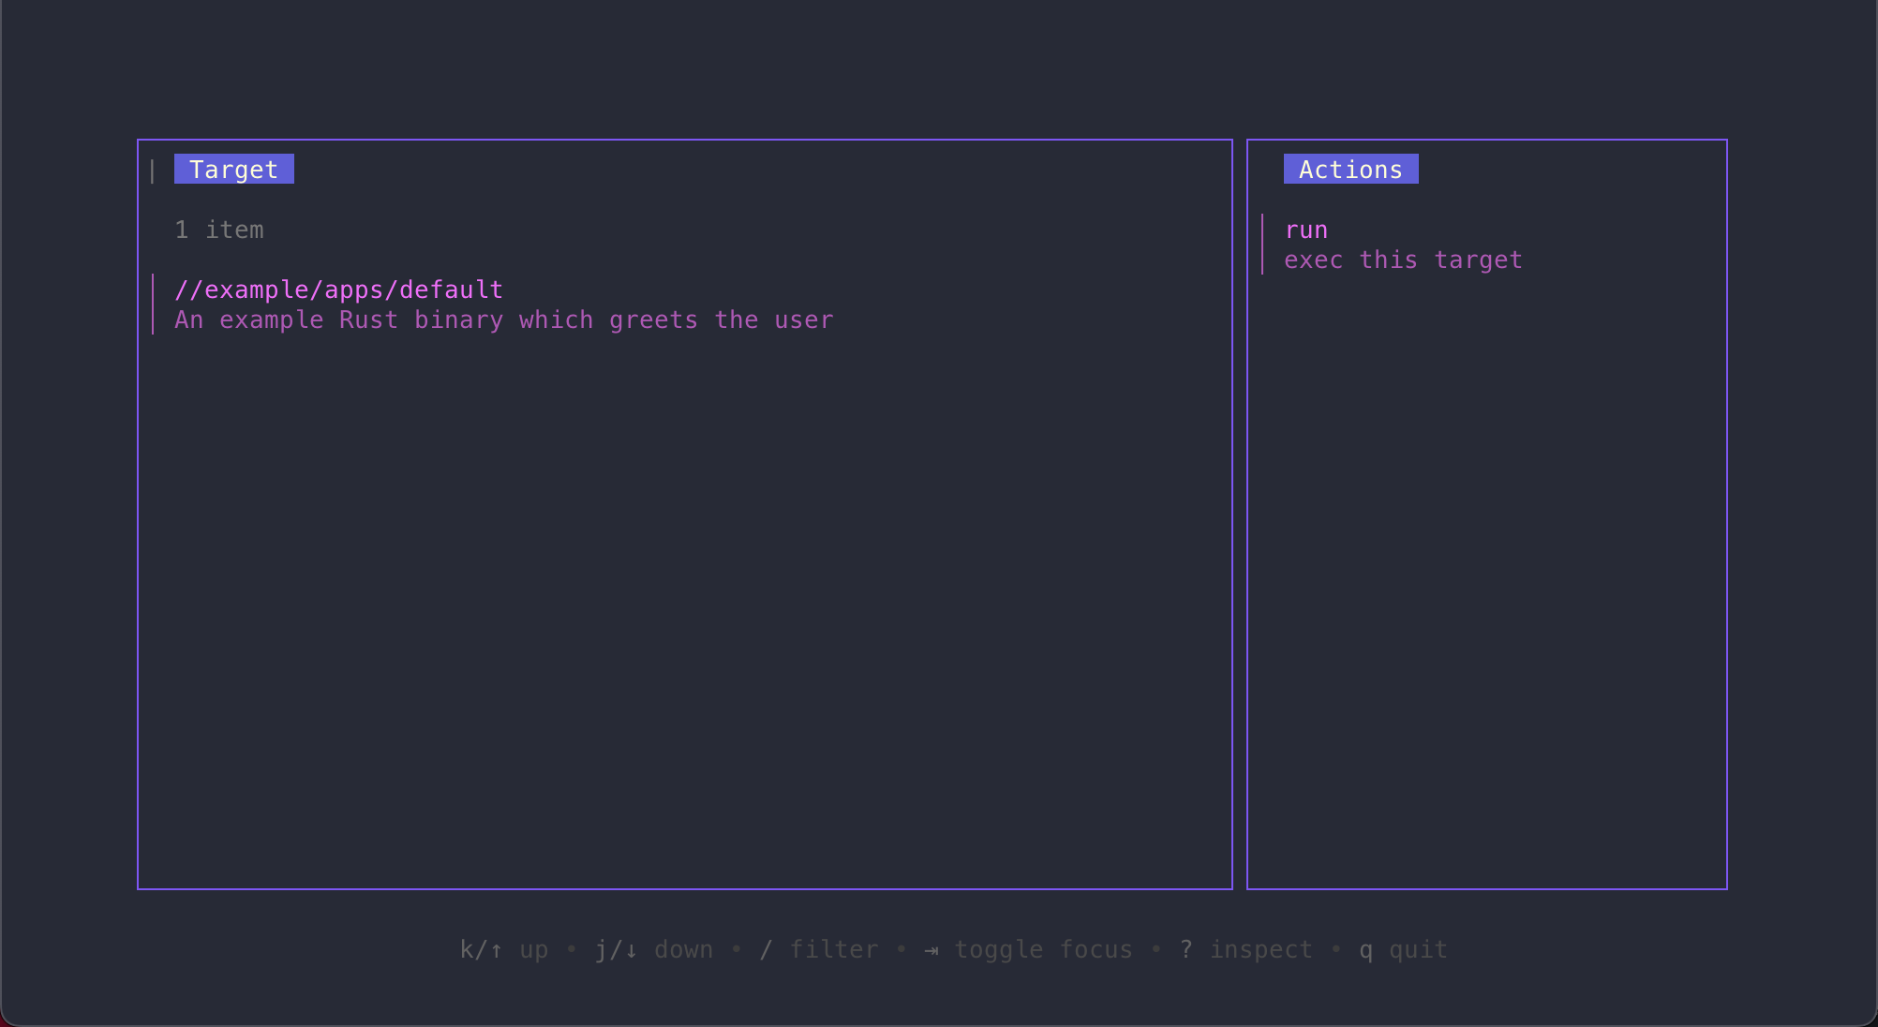Click the q quit shortcut hint
The height and width of the screenshot is (1027, 1878).
[x=1365, y=950]
